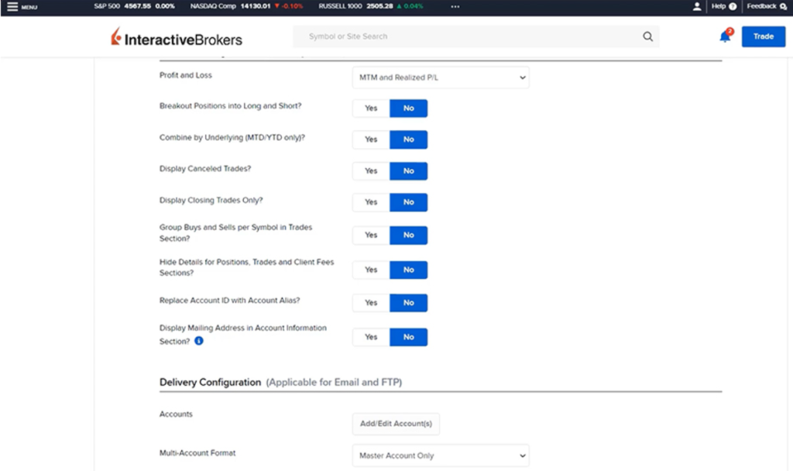Screen dimensions: 793x471
Task: Click the Help question mark icon
Action: tap(733, 6)
